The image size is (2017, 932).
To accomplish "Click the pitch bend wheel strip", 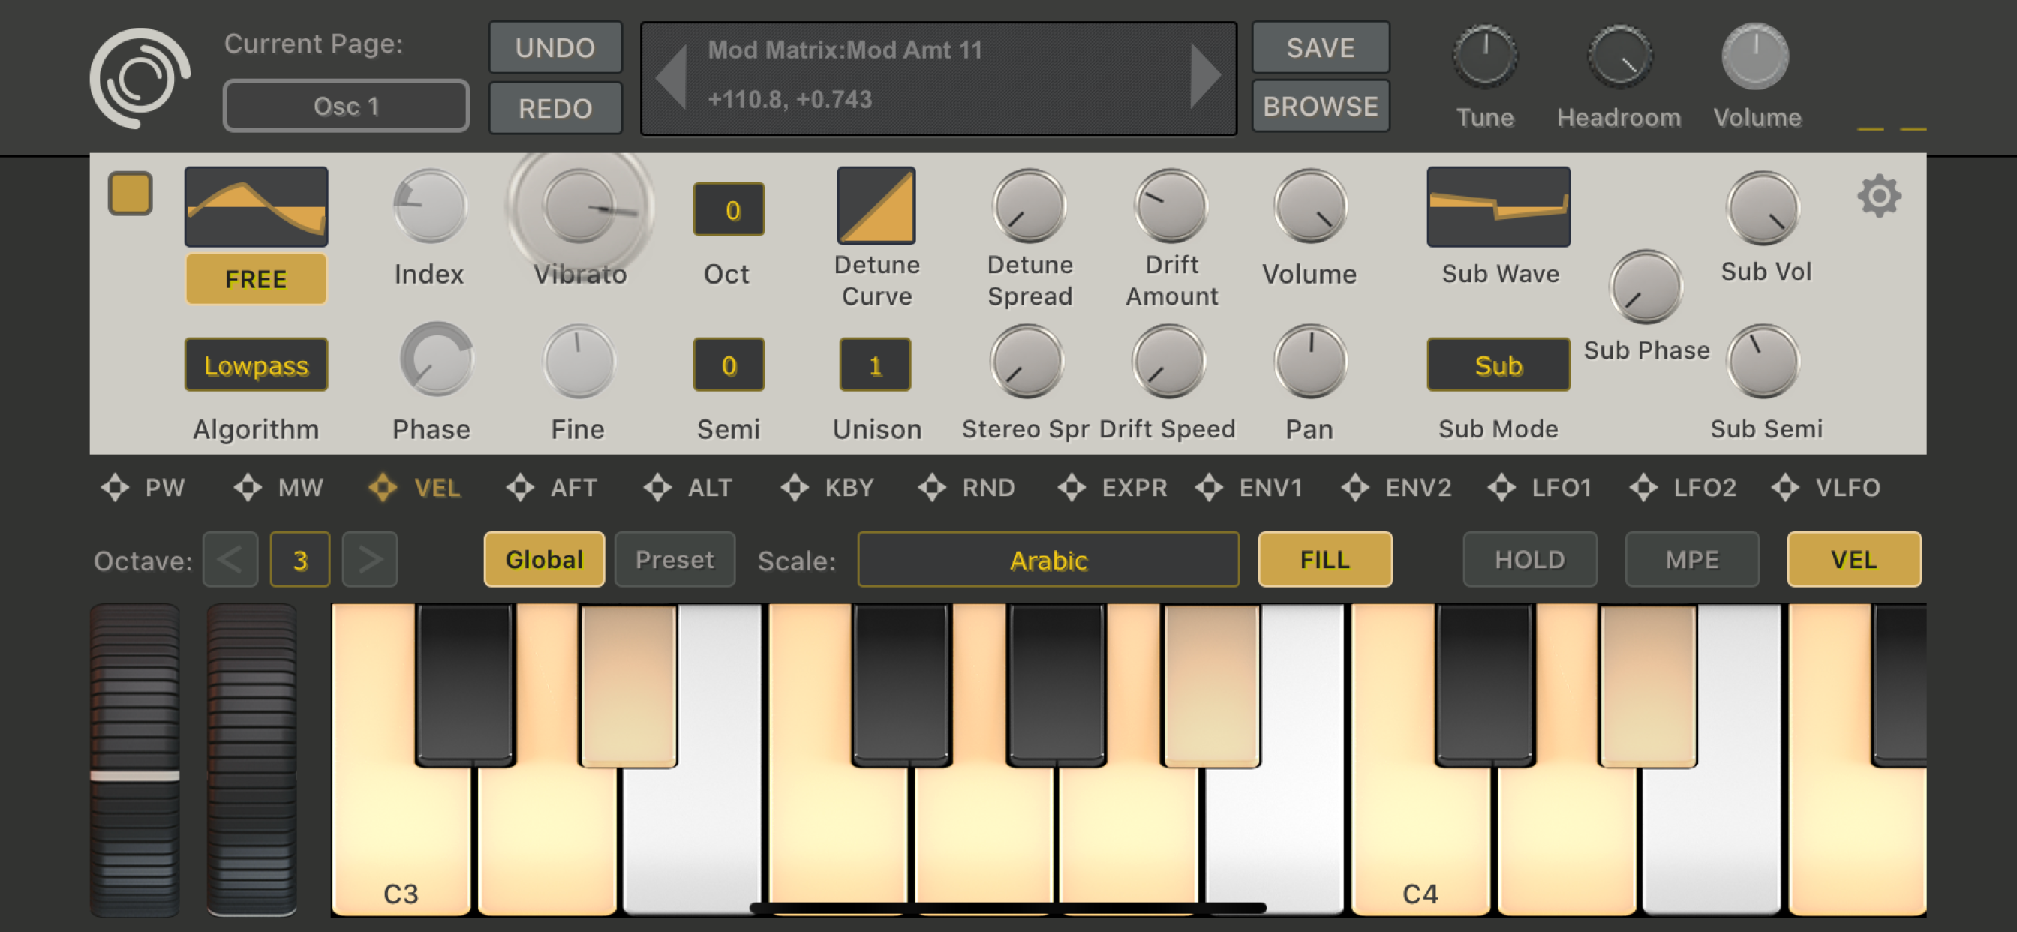I will click(134, 758).
